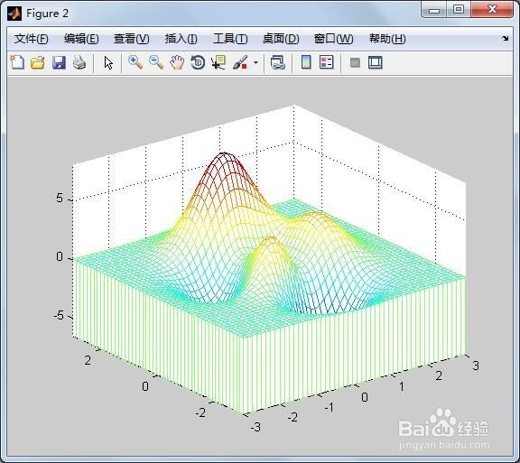This screenshot has width=520, height=463.
Task: Save the figure using the floppy disk icon
Action: pyautogui.click(x=59, y=62)
